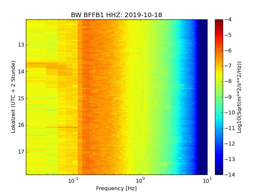Screen dimensions: 259x194
Task: Click x-axis tick label 10^-1
Action: [73, 180]
